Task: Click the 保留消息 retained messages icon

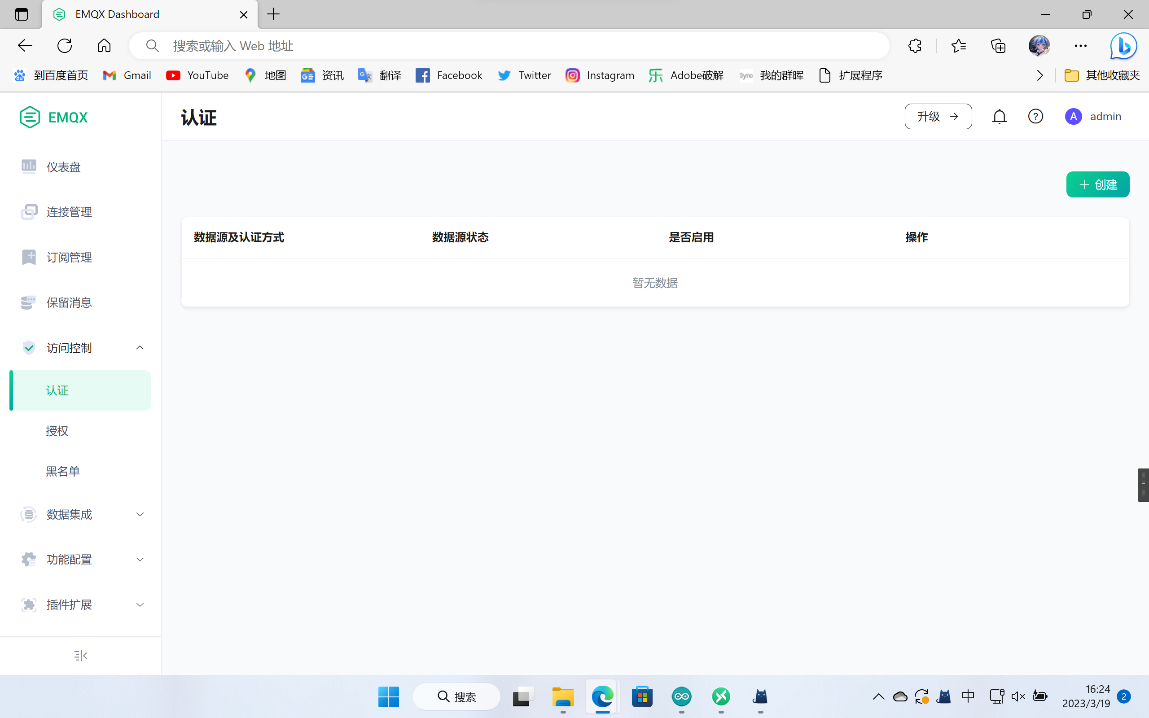Action: pos(28,302)
